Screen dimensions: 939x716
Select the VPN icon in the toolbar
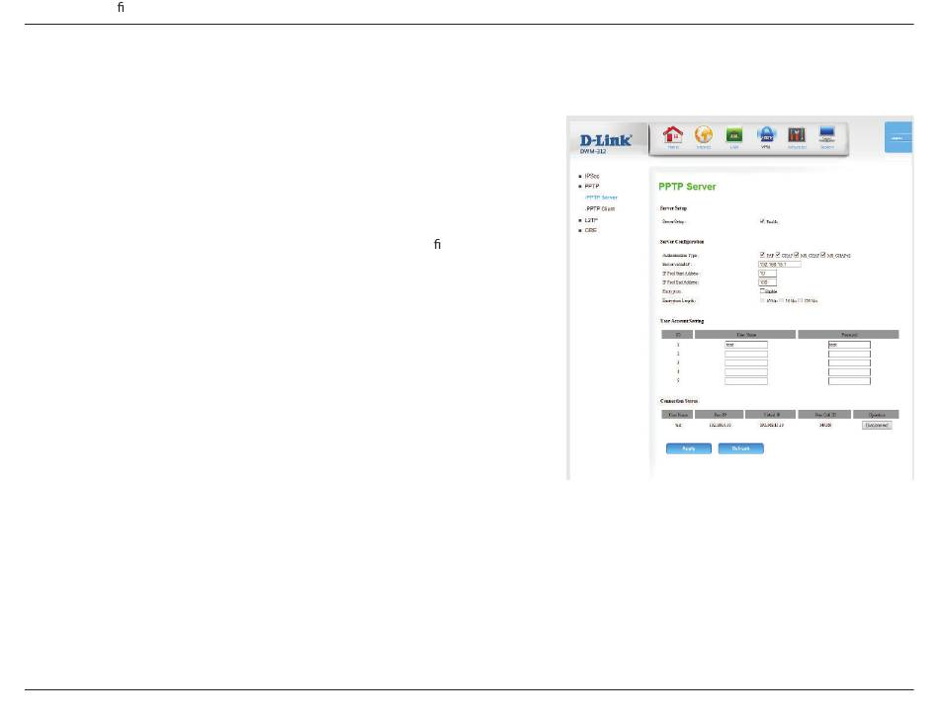point(766,136)
